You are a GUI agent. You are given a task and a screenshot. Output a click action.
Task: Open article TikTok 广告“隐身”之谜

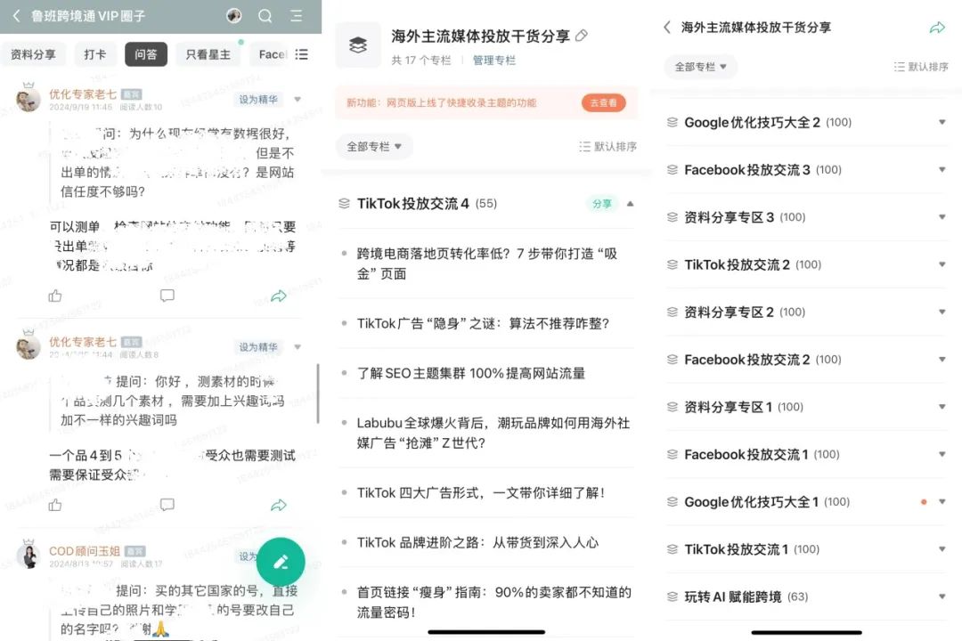pyautogui.click(x=483, y=323)
